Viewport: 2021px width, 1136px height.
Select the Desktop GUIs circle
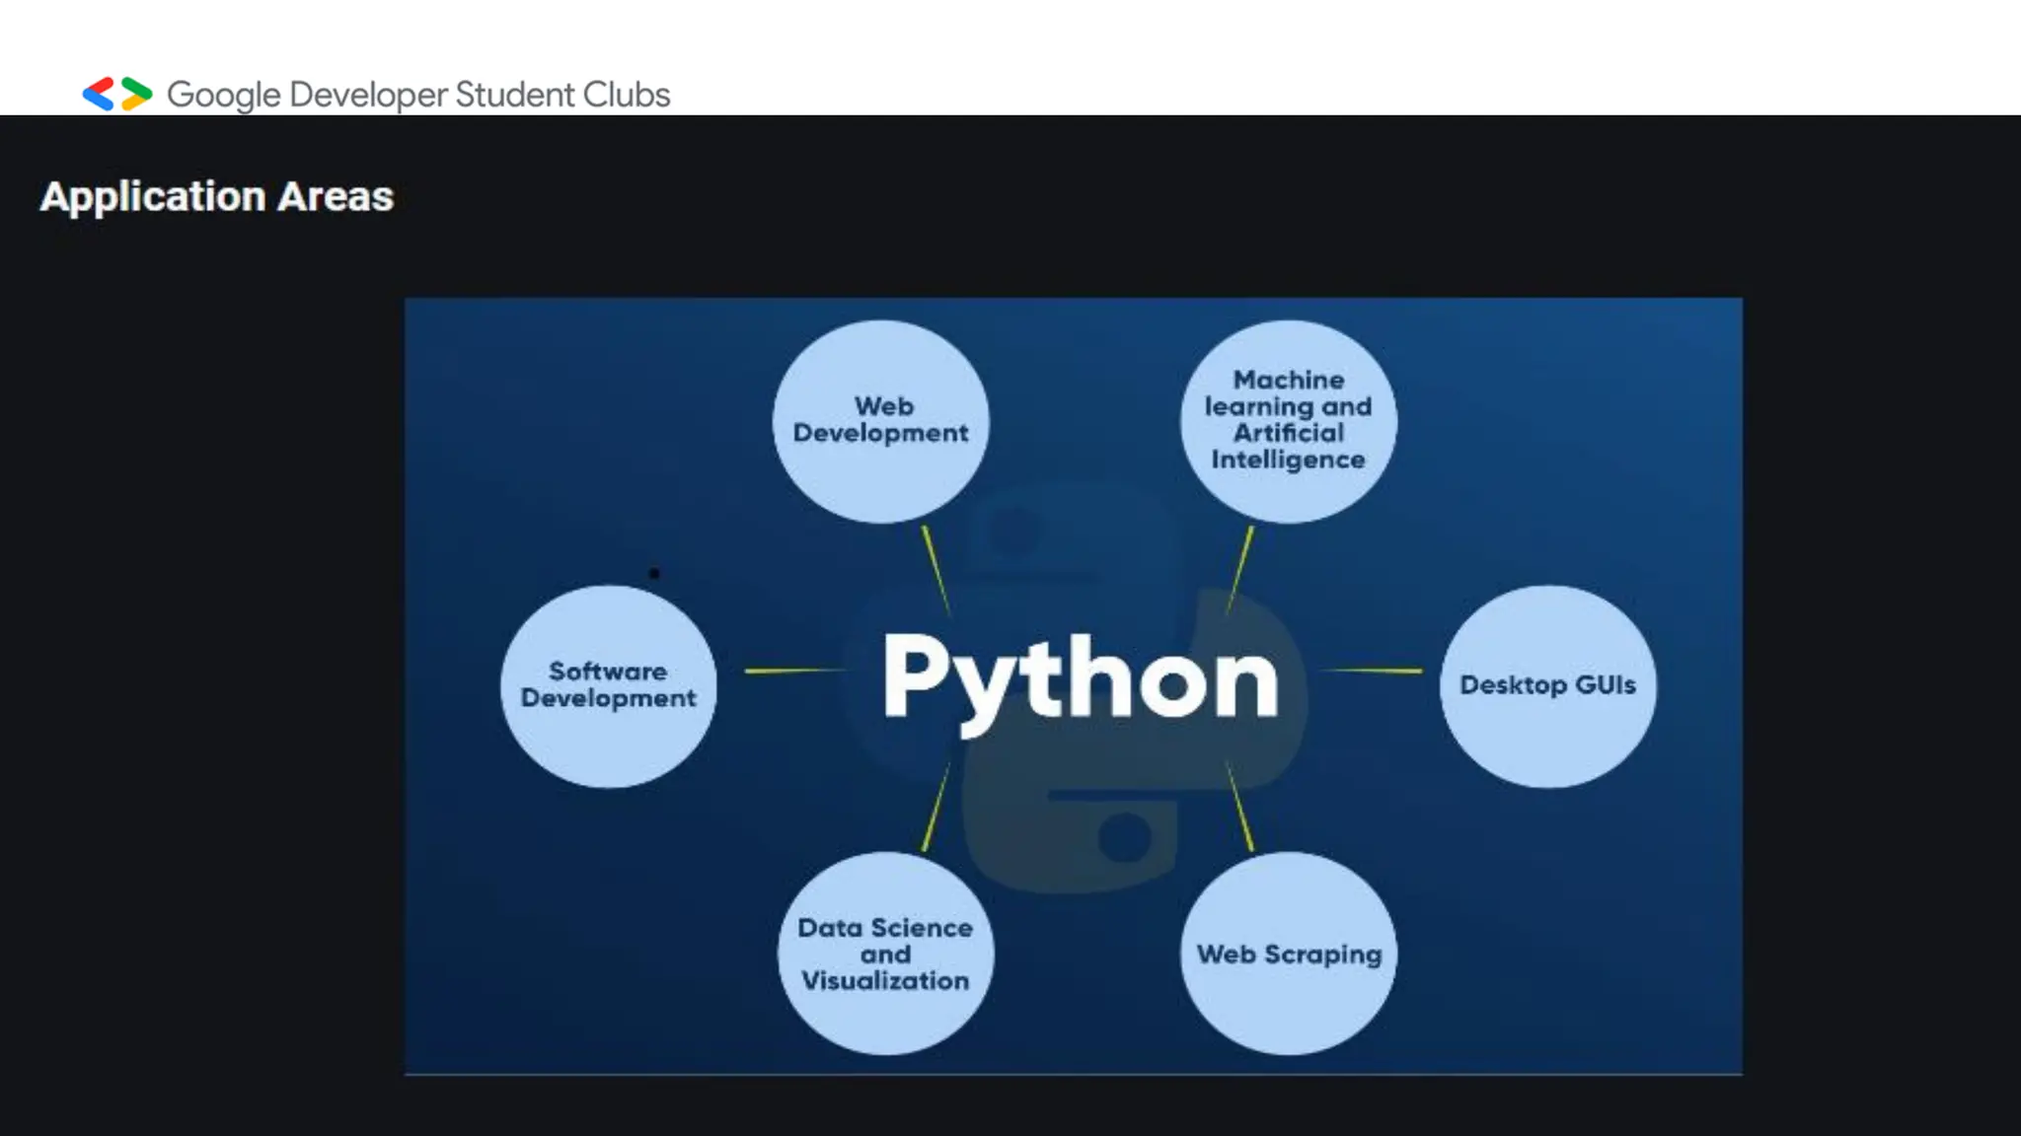1547,686
